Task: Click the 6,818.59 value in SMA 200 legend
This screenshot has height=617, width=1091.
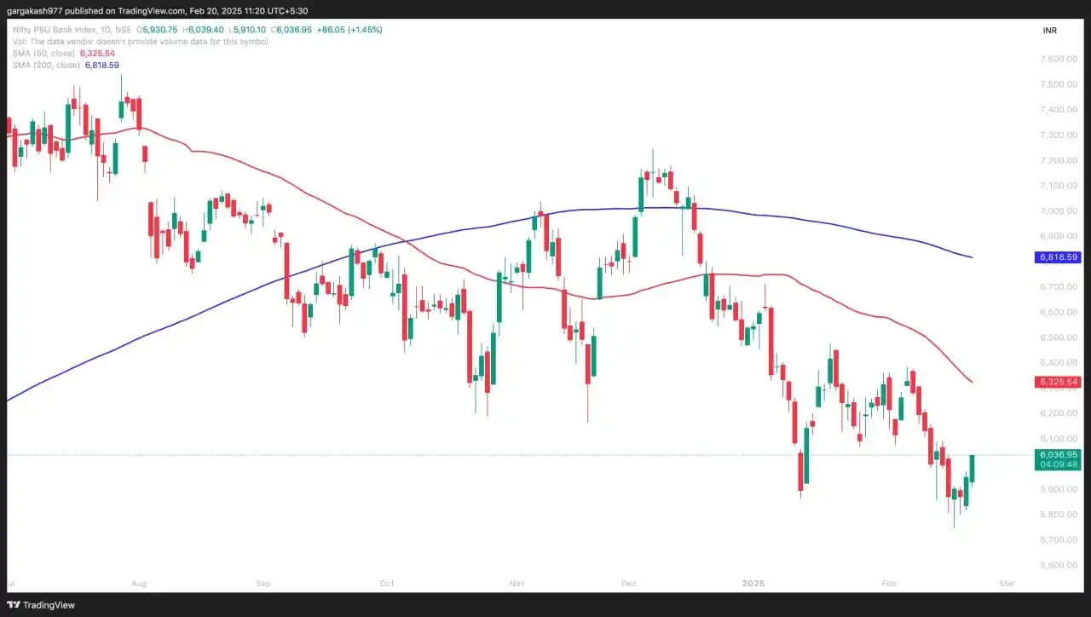Action: [102, 65]
